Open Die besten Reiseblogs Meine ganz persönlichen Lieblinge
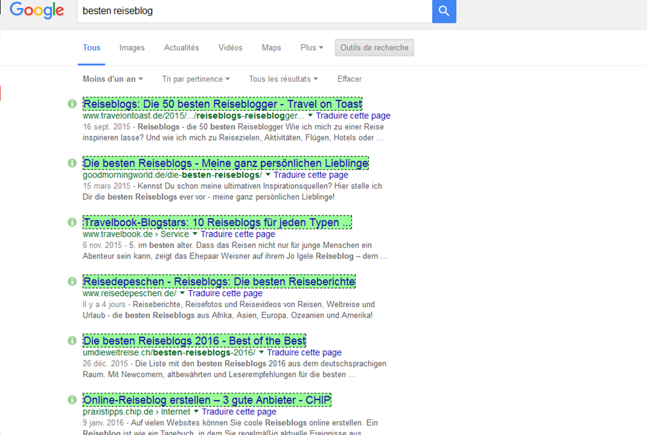This screenshot has width=647, height=435. click(226, 163)
